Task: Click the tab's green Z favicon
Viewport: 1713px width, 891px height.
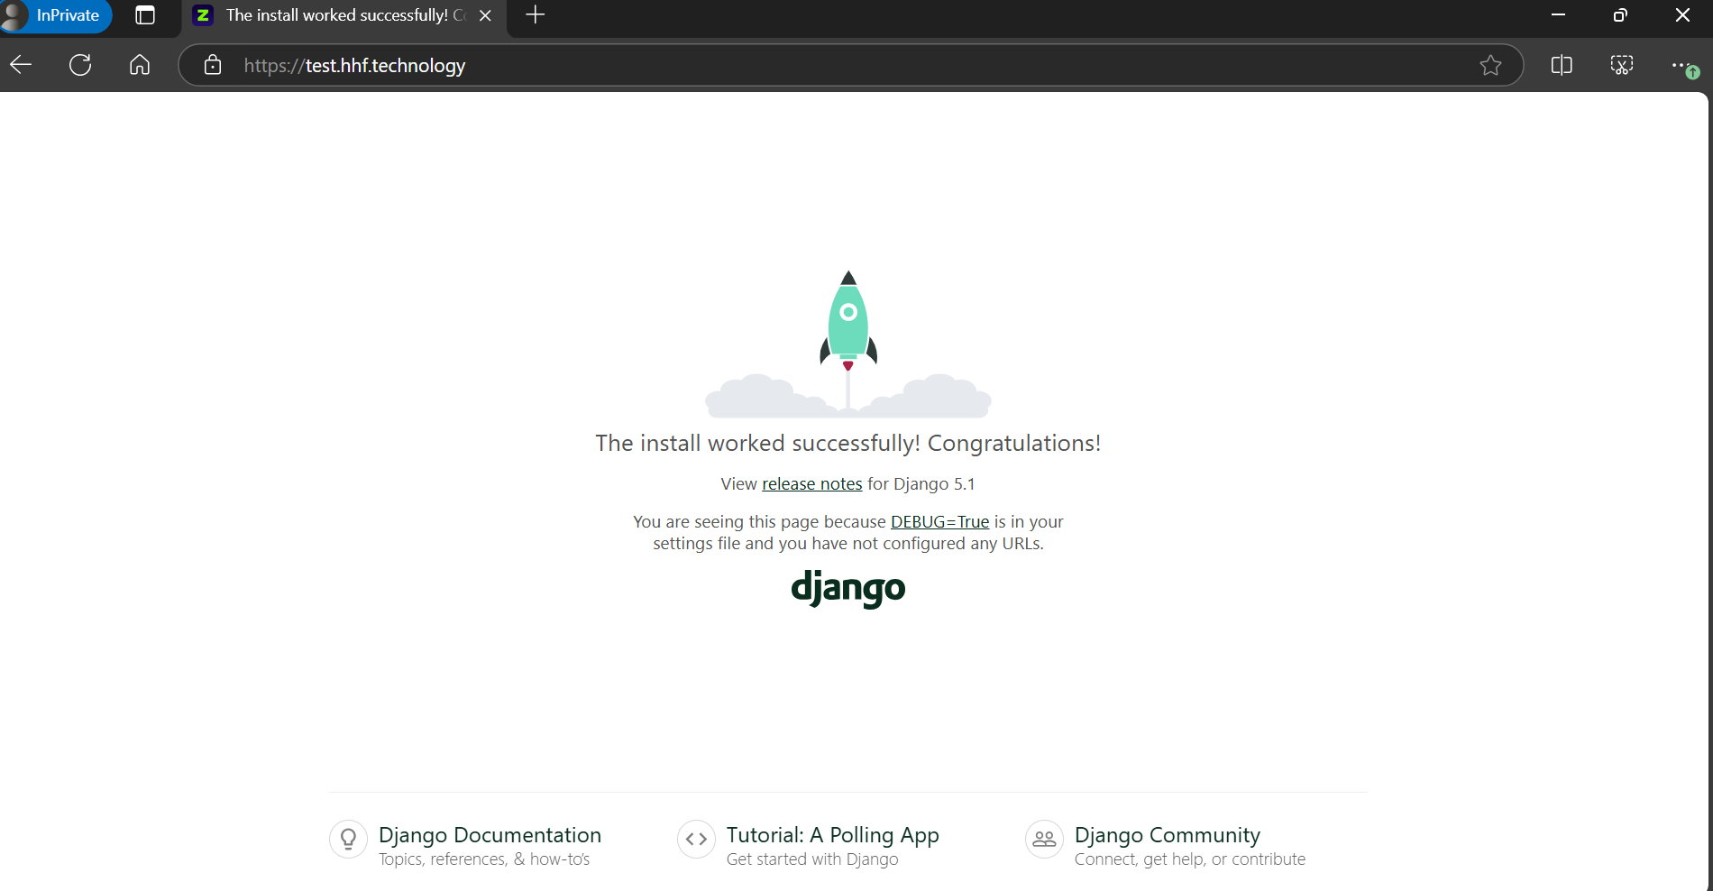Action: pyautogui.click(x=203, y=15)
